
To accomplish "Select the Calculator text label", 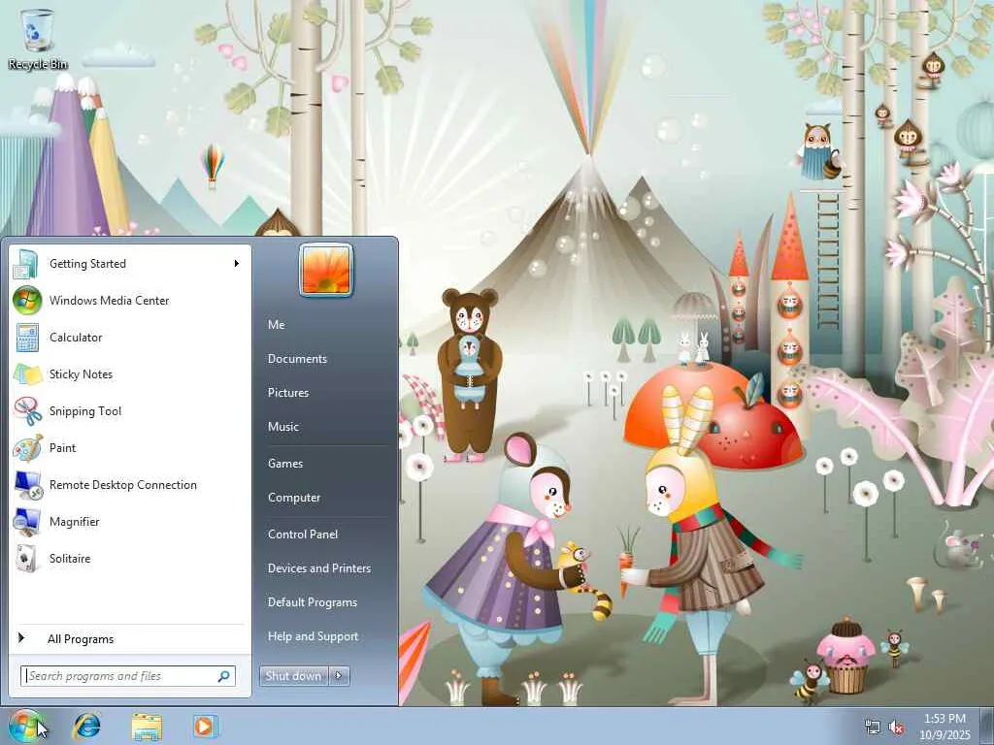I will click(x=76, y=338).
